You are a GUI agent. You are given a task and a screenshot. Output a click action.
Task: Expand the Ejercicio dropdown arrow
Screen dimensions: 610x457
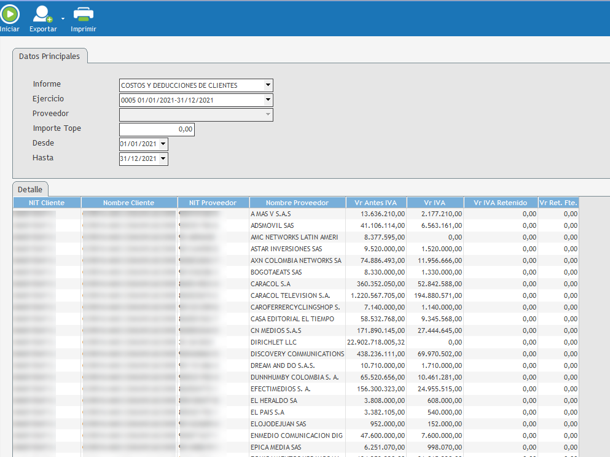[268, 100]
